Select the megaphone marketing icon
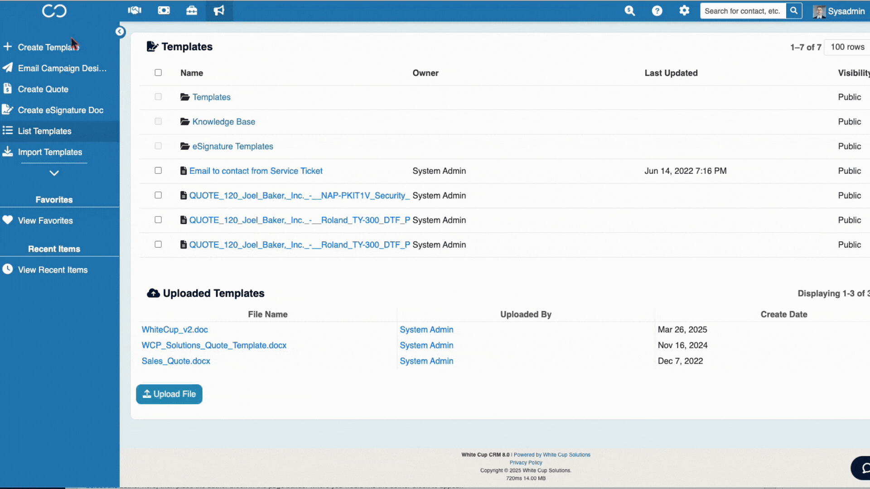Screen dimensions: 870x489 (219, 10)
